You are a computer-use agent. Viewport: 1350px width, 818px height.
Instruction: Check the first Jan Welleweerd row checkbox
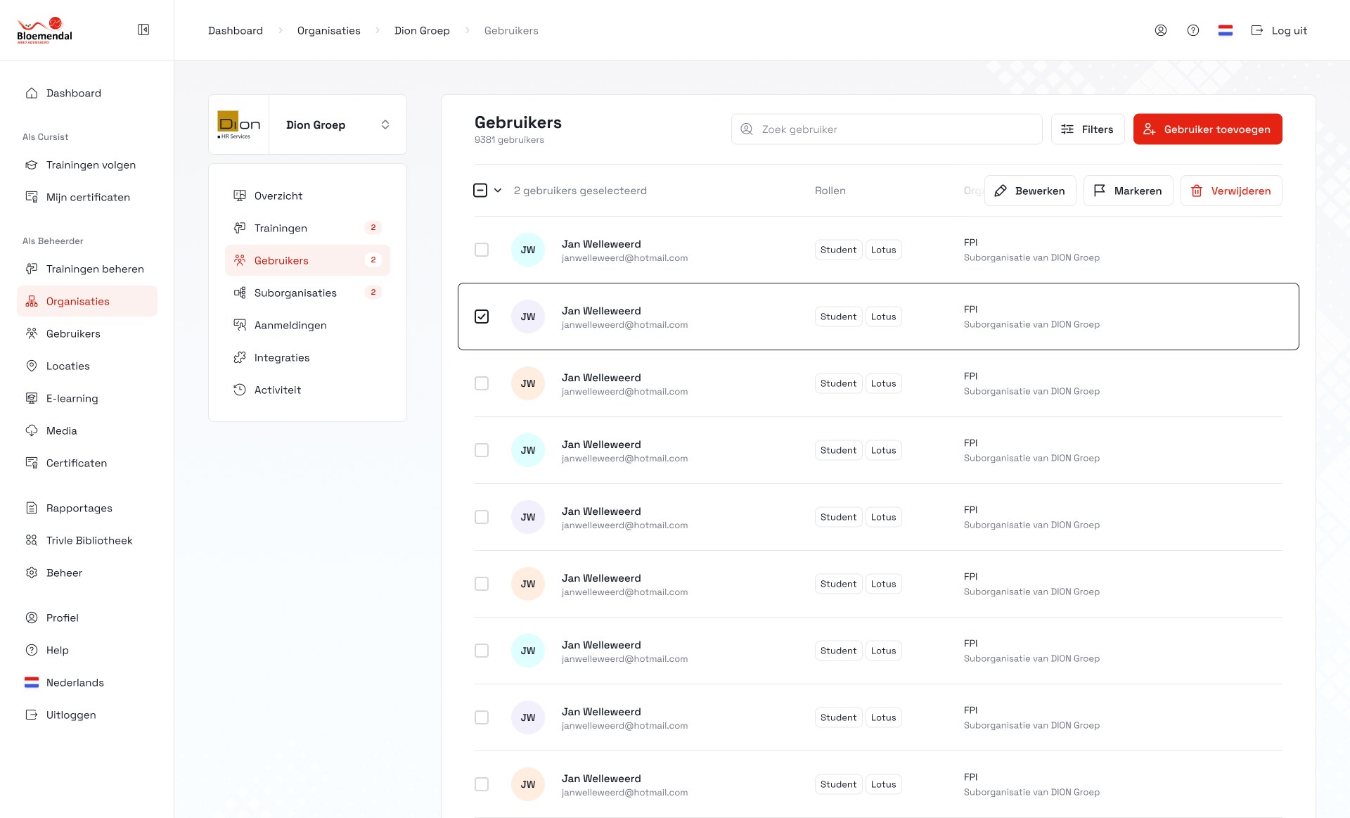pos(482,250)
